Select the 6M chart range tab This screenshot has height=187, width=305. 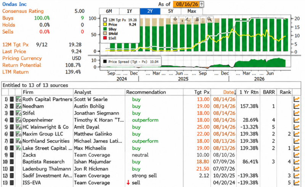(109, 11)
